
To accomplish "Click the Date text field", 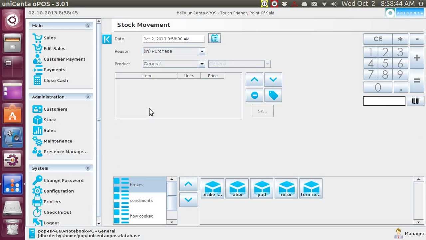I will click(174, 39).
